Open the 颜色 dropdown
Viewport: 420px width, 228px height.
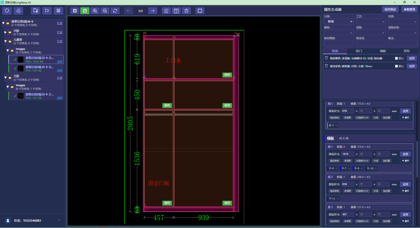(339, 33)
